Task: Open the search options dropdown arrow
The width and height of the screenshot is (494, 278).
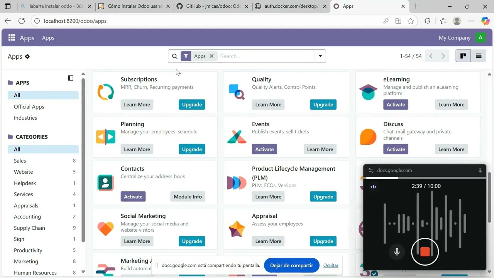Action: 320,56
